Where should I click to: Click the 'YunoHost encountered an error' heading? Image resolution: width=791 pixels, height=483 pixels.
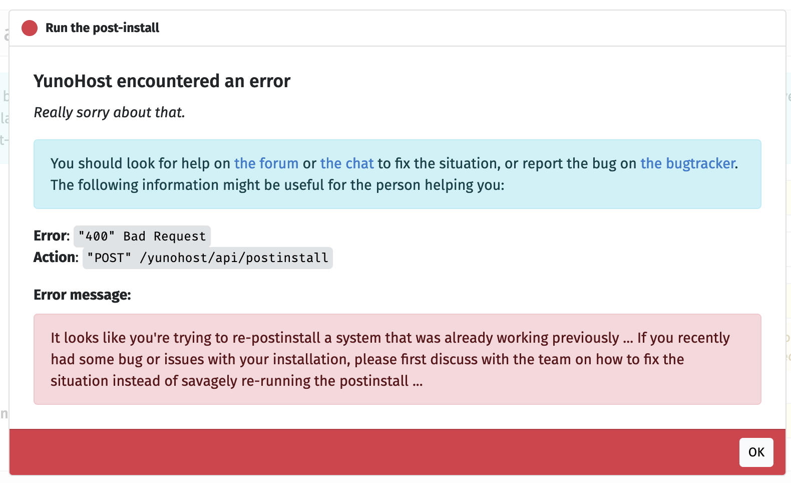pyautogui.click(x=162, y=81)
